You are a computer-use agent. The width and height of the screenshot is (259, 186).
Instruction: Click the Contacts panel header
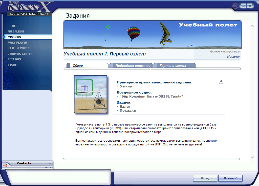pyautogui.click(x=27, y=163)
